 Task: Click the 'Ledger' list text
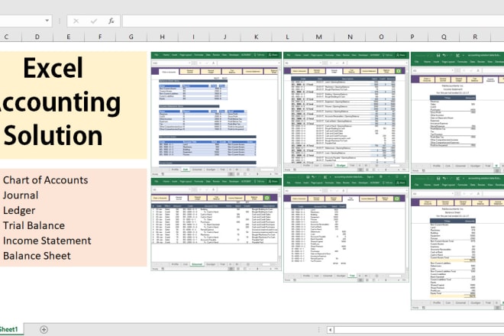click(x=19, y=210)
